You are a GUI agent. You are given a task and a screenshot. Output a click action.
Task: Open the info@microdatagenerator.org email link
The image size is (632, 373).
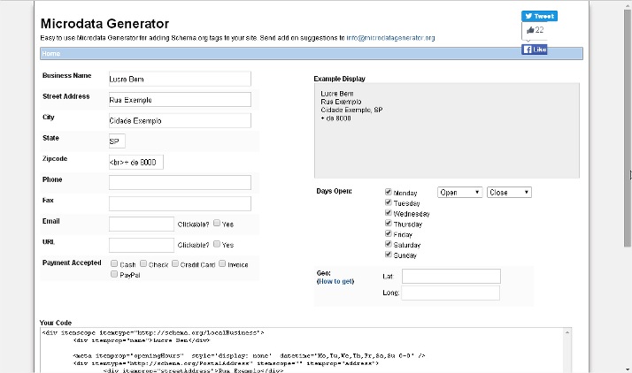pos(390,38)
